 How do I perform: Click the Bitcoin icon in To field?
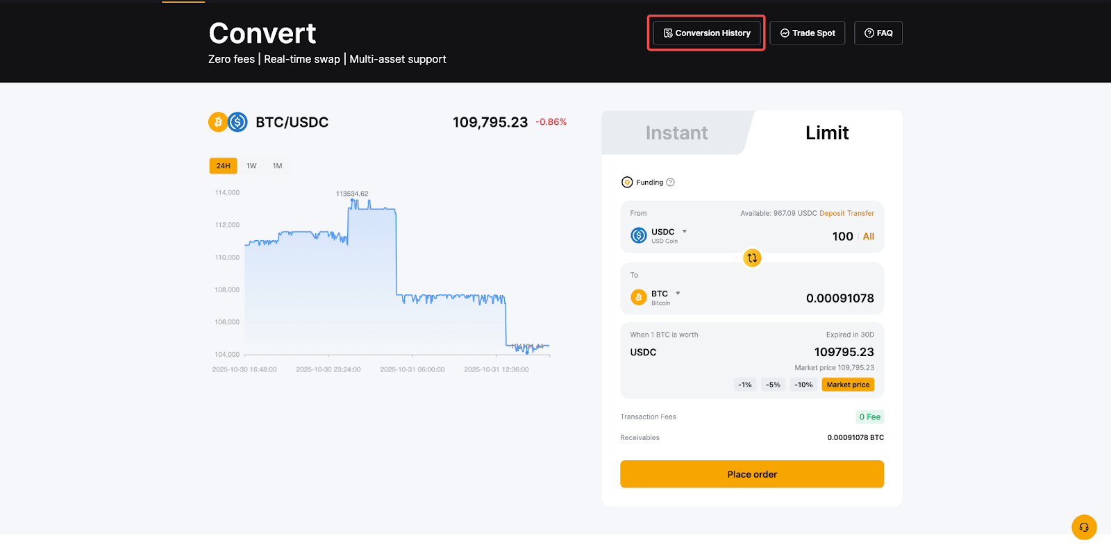coord(638,298)
